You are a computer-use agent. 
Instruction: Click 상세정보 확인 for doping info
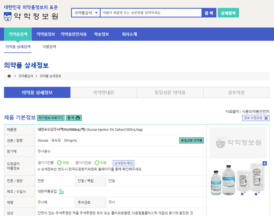[123, 163]
